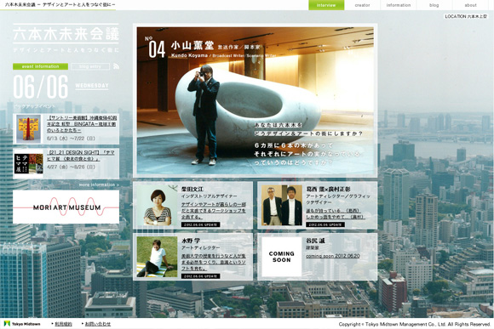Switch to event information toggle
494x329 pixels.
click(41, 66)
